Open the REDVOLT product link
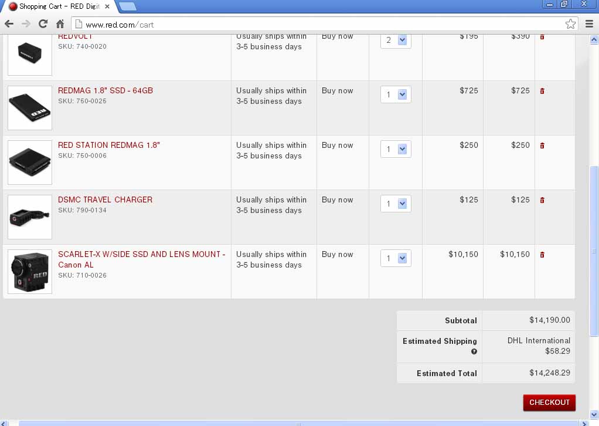The width and height of the screenshot is (599, 426). [x=75, y=37]
